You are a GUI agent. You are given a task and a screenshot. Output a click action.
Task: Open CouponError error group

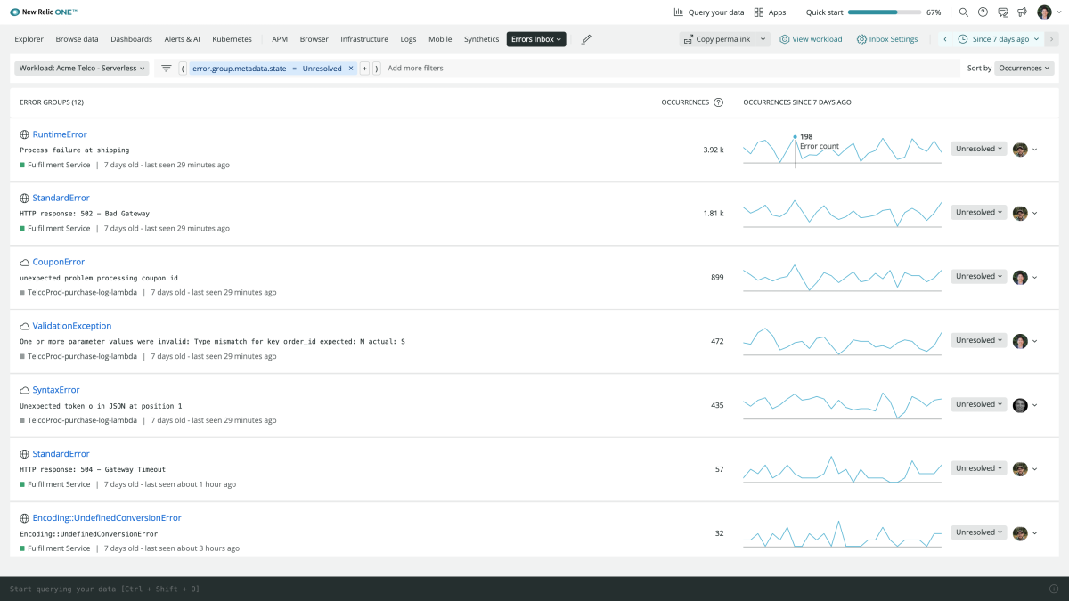(x=59, y=263)
